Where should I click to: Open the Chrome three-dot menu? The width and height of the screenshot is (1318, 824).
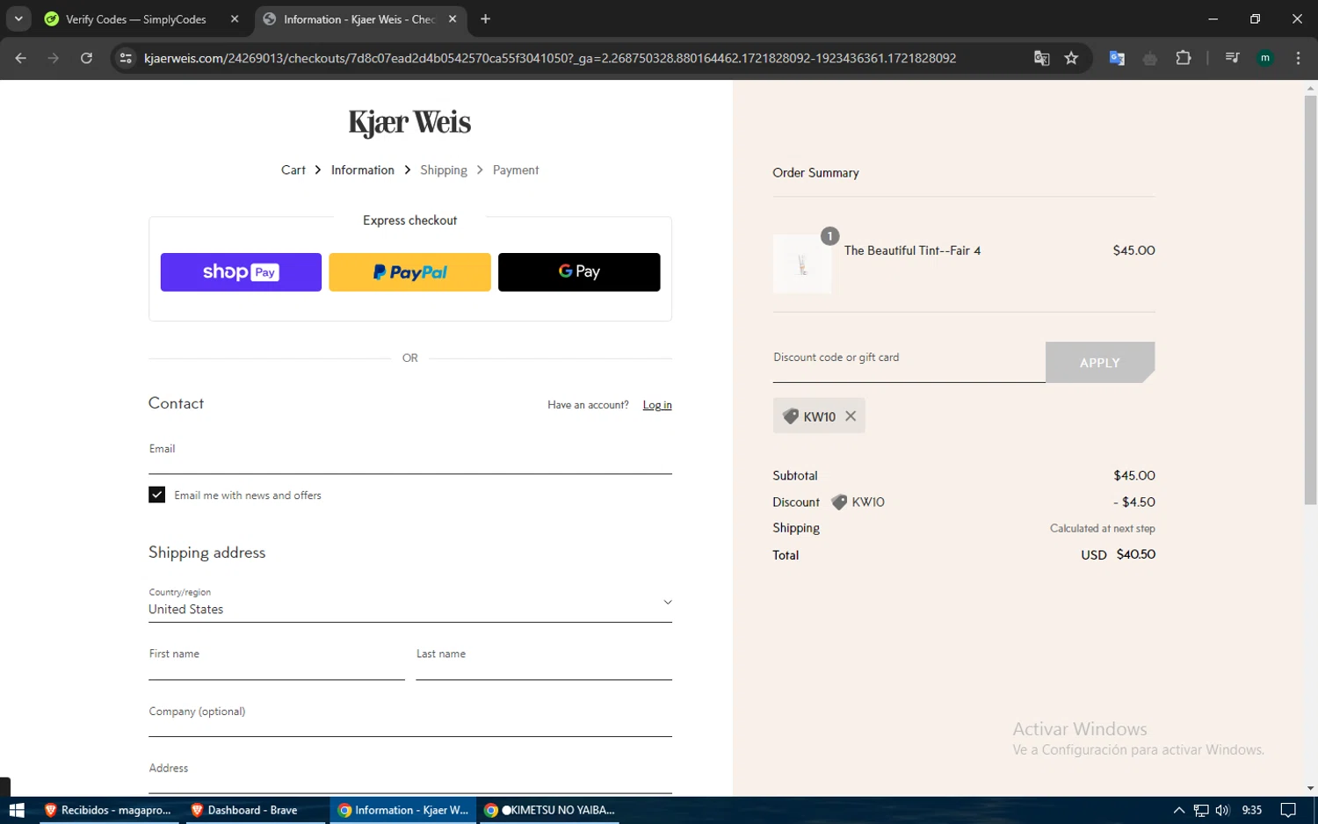point(1298,58)
